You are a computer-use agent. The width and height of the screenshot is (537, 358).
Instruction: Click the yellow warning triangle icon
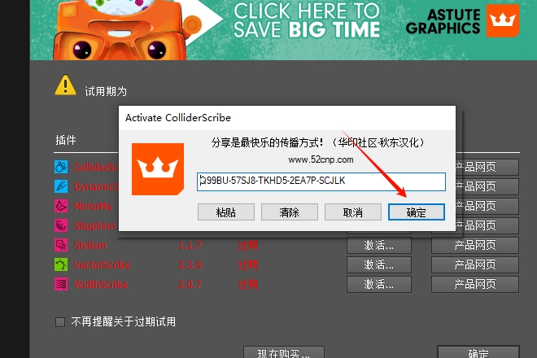click(65, 85)
